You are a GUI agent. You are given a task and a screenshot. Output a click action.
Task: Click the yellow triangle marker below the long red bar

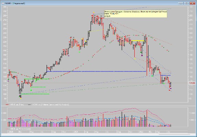point(135,58)
